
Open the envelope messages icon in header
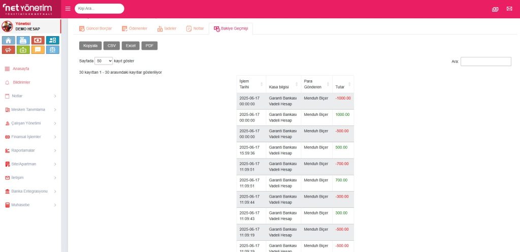tap(509, 9)
